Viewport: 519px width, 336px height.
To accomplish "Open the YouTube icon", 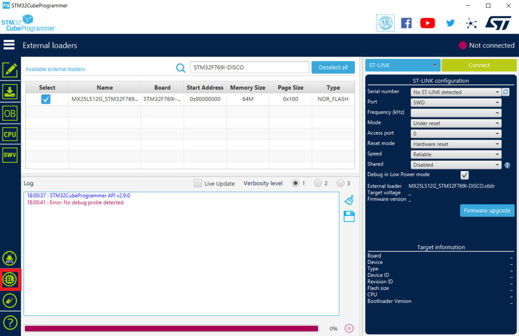I will coord(428,23).
